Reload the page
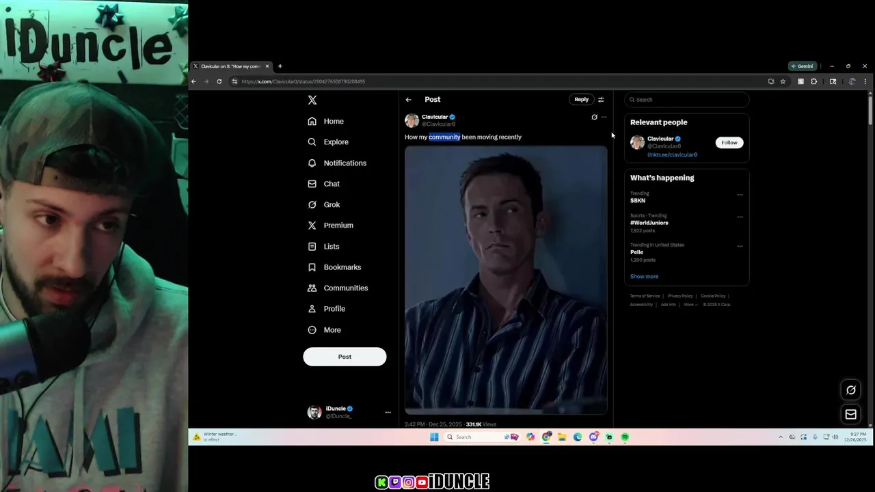The image size is (875, 492). pyautogui.click(x=219, y=81)
